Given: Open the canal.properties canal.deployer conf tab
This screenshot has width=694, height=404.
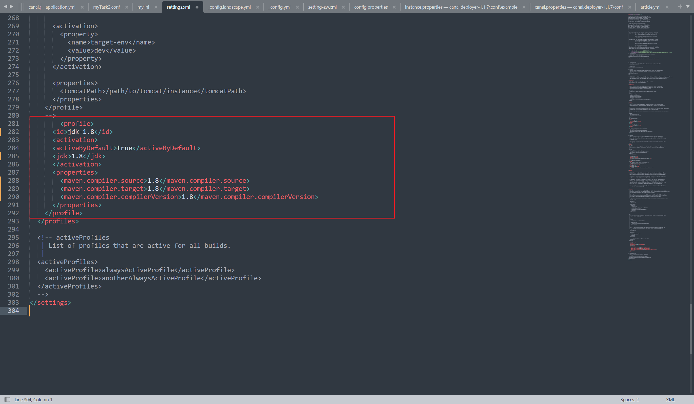Looking at the screenshot, I should (579, 7).
